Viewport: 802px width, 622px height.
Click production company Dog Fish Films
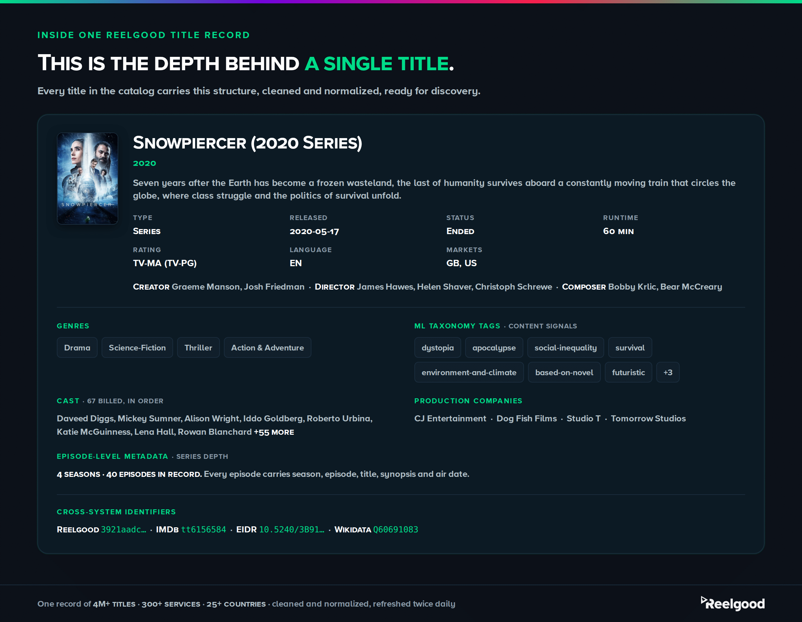527,418
